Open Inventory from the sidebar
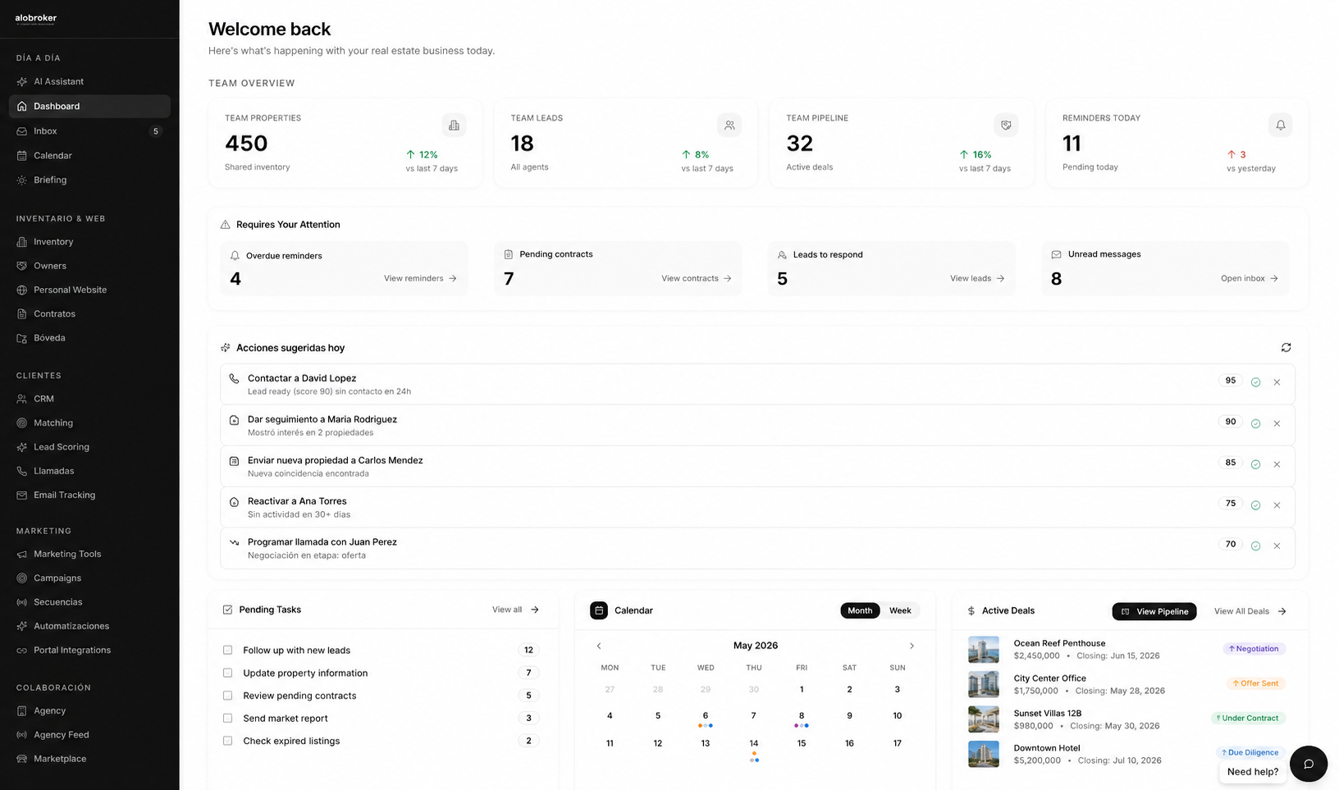Viewport: 1339px width, 790px height. (89, 242)
